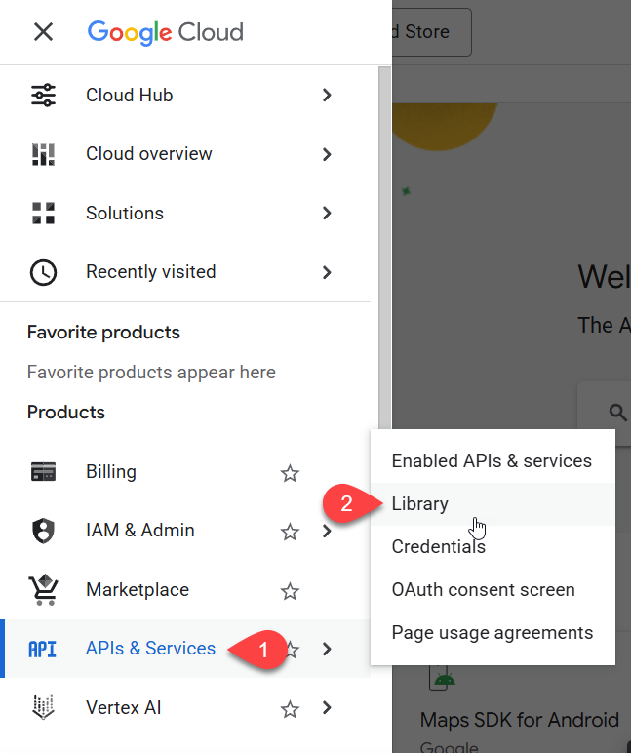This screenshot has width=631, height=753.
Task: Open Enabled APIs & services
Action: (x=492, y=461)
